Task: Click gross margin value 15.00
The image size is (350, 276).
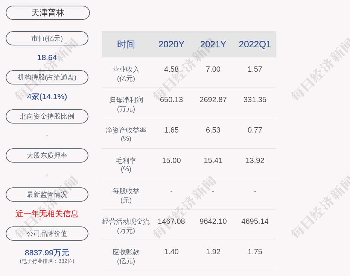Action: pyautogui.click(x=172, y=160)
